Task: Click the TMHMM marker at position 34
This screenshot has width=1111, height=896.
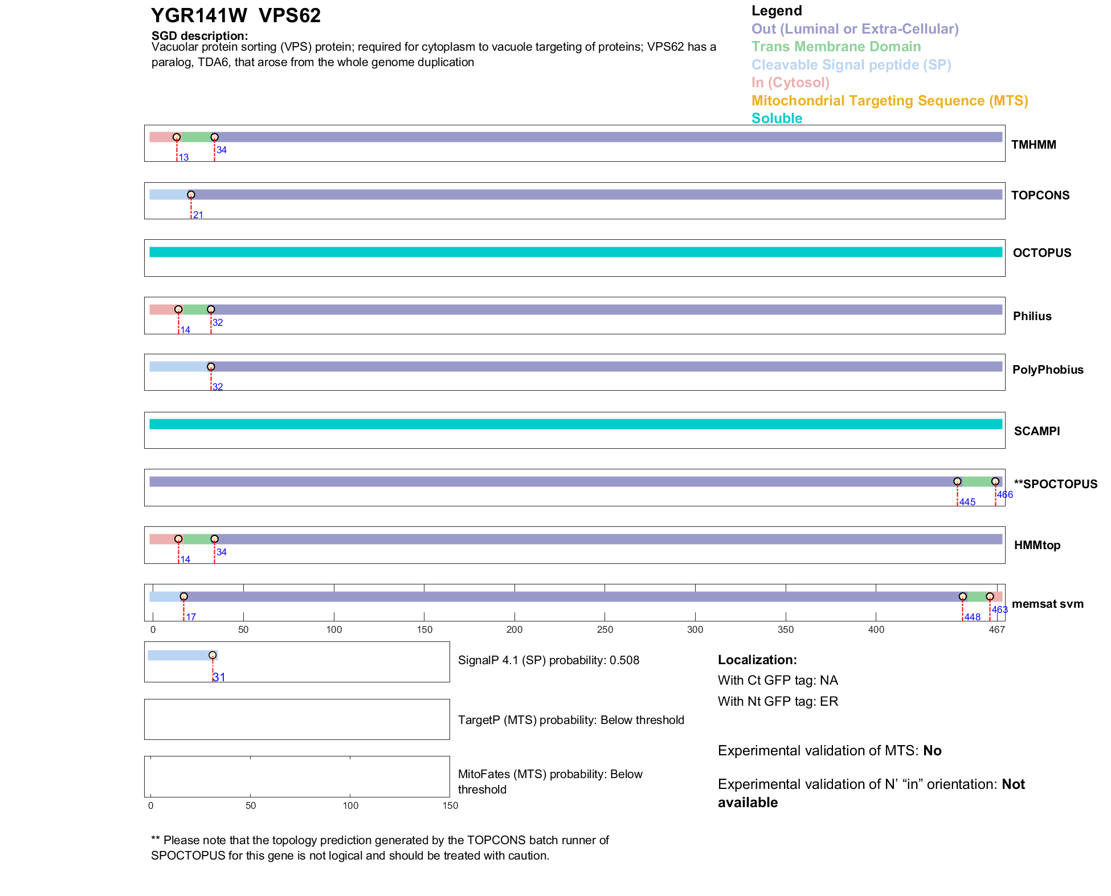Action: point(214,137)
